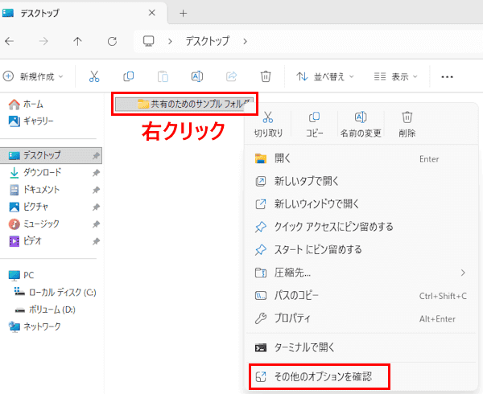Select パスのコピー menu entry
This screenshot has height=394, width=483.
click(361, 296)
